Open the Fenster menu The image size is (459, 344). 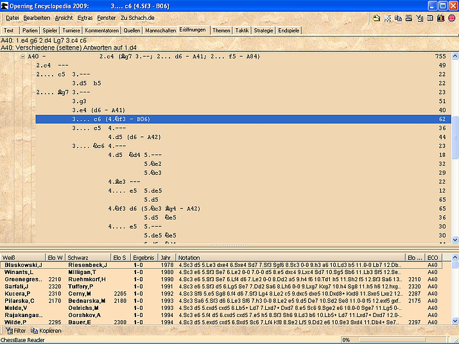point(107,18)
